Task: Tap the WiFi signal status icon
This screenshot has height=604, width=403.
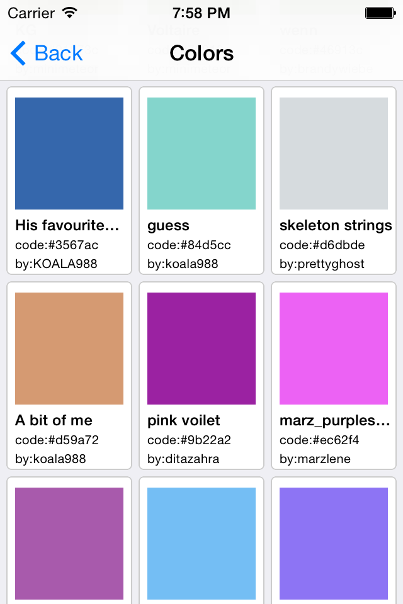Action: pyautogui.click(x=70, y=13)
